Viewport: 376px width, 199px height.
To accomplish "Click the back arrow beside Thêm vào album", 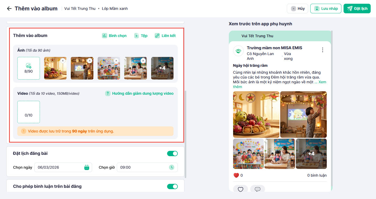I will [x=9, y=9].
